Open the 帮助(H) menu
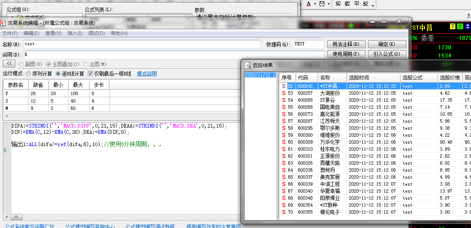The height and width of the screenshot is (228, 471). pos(119,33)
